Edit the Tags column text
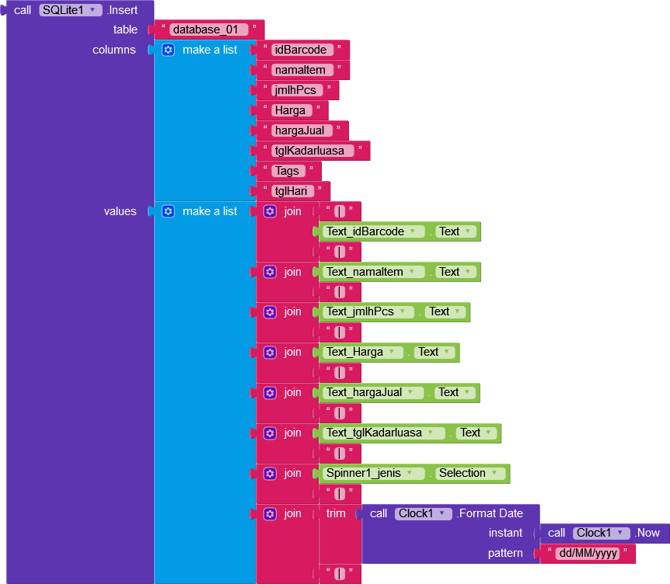Image resolution: width=670 pixels, height=584 pixels. click(288, 171)
